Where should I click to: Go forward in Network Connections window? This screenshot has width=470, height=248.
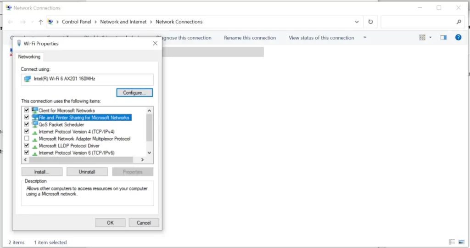click(23, 22)
